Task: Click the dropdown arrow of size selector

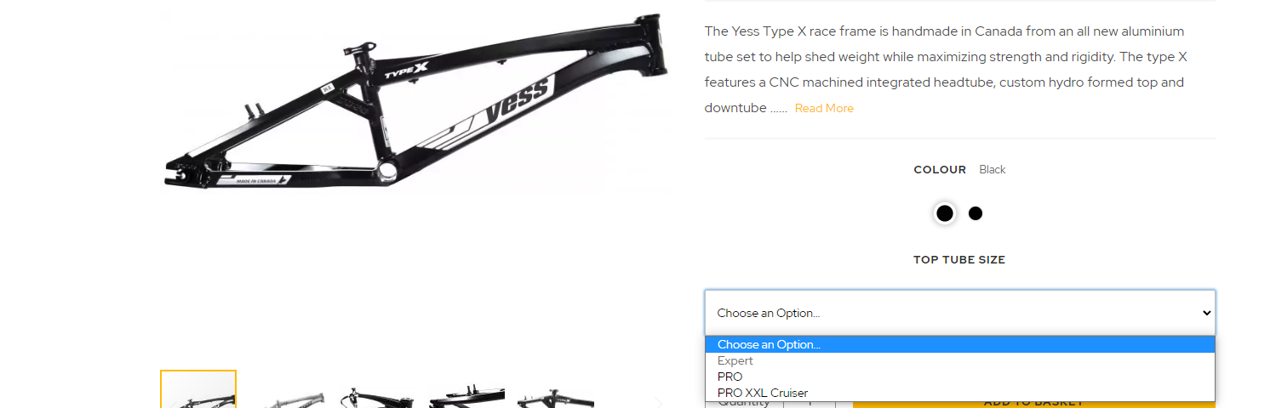Action: click(1206, 313)
